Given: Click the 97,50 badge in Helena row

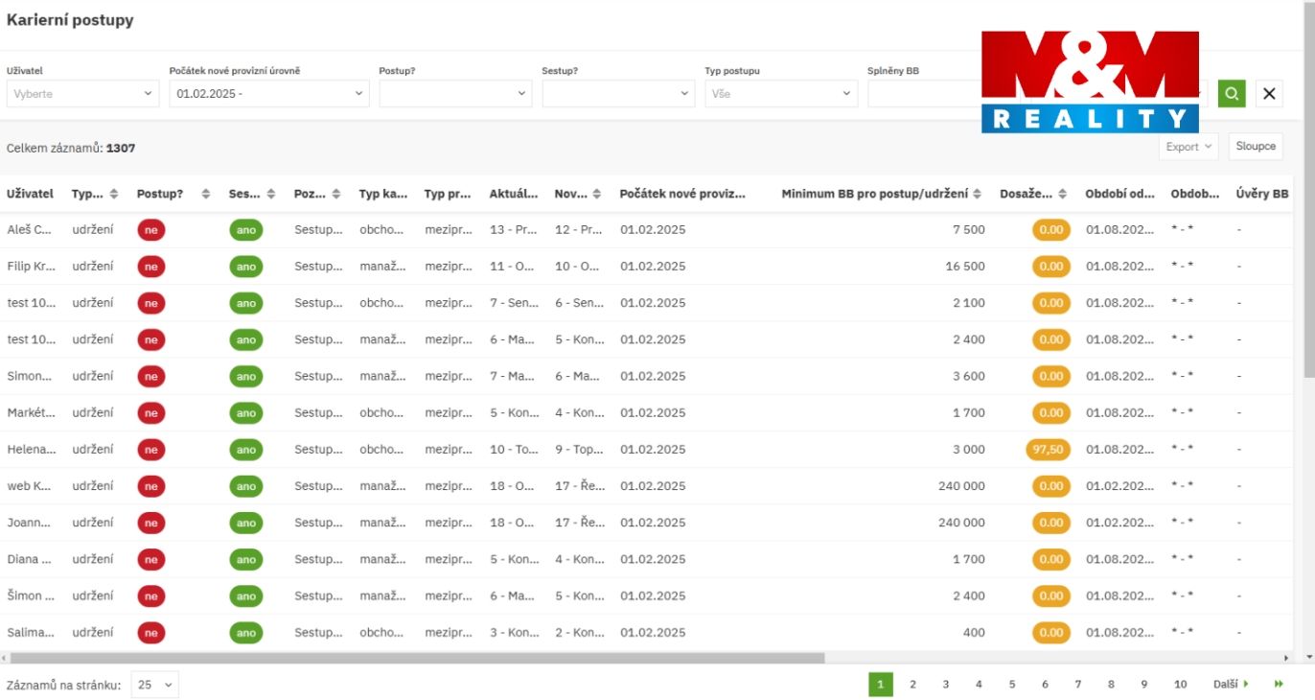Looking at the screenshot, I should click(x=1049, y=450).
